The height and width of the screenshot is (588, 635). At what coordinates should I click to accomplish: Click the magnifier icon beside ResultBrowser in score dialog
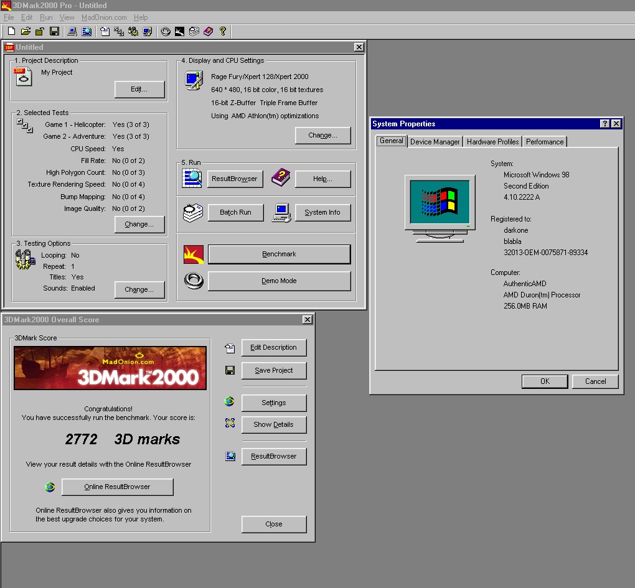tap(230, 456)
